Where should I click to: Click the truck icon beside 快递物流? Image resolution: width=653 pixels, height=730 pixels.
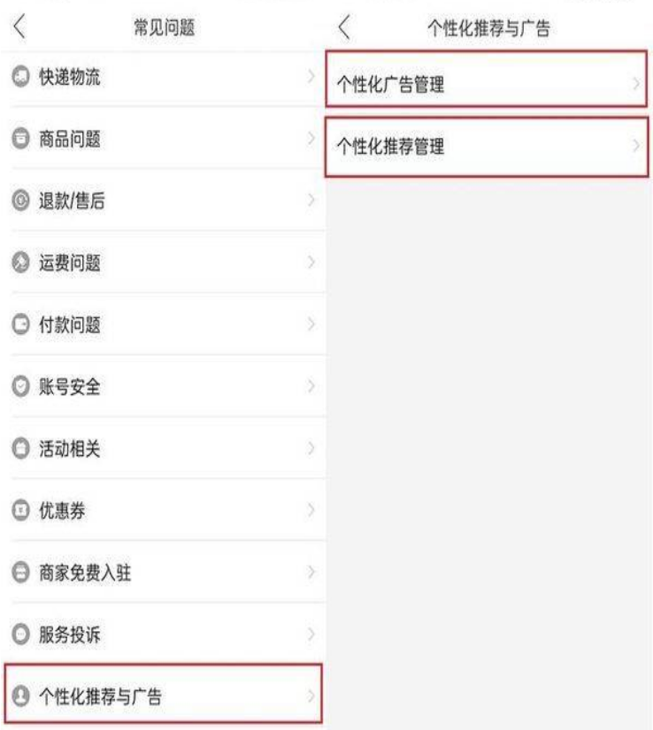click(20, 77)
